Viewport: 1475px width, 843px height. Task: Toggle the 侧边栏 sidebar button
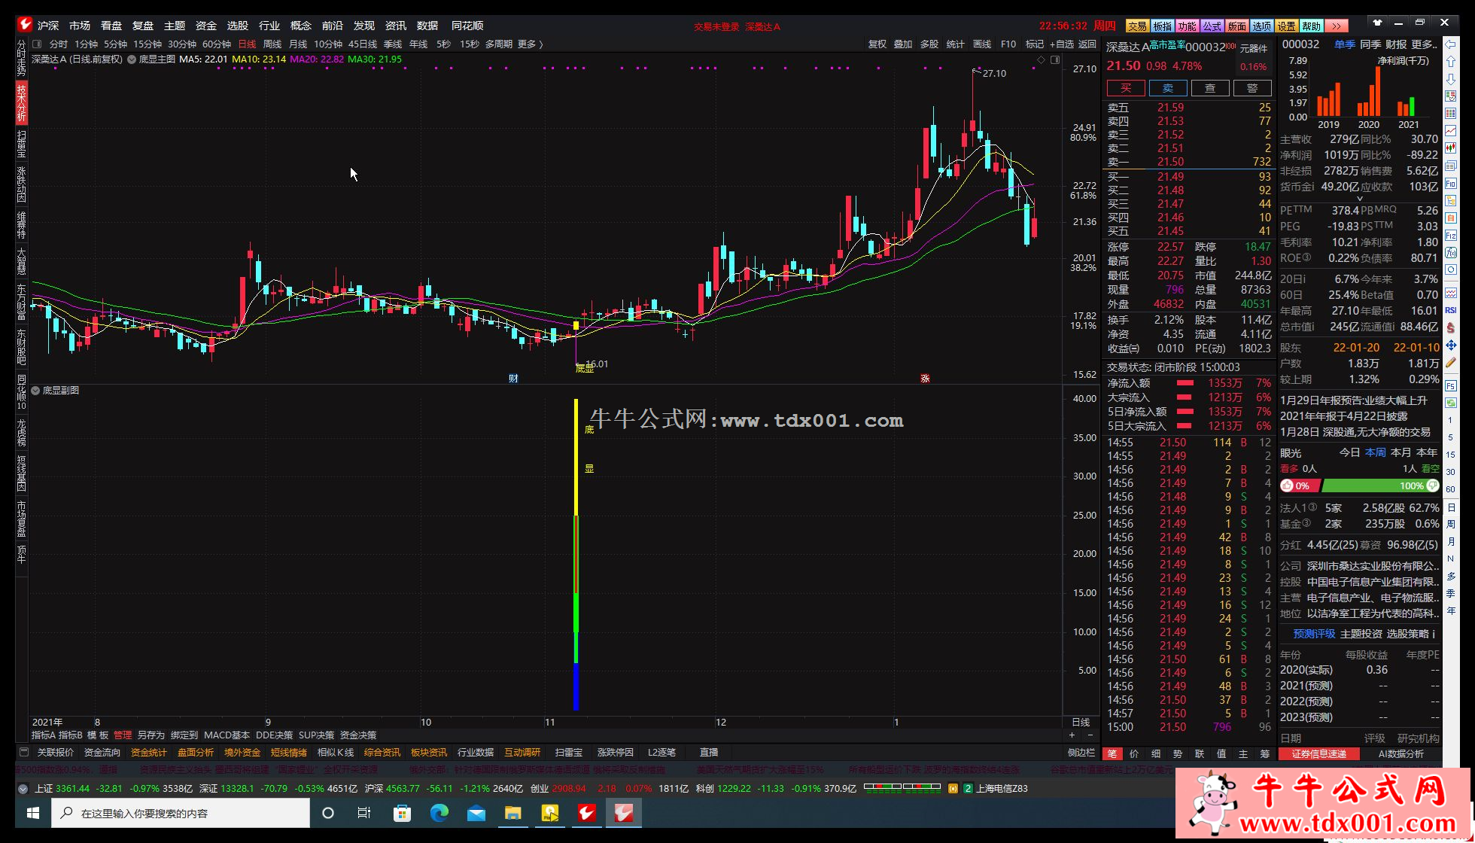pos(1081,753)
